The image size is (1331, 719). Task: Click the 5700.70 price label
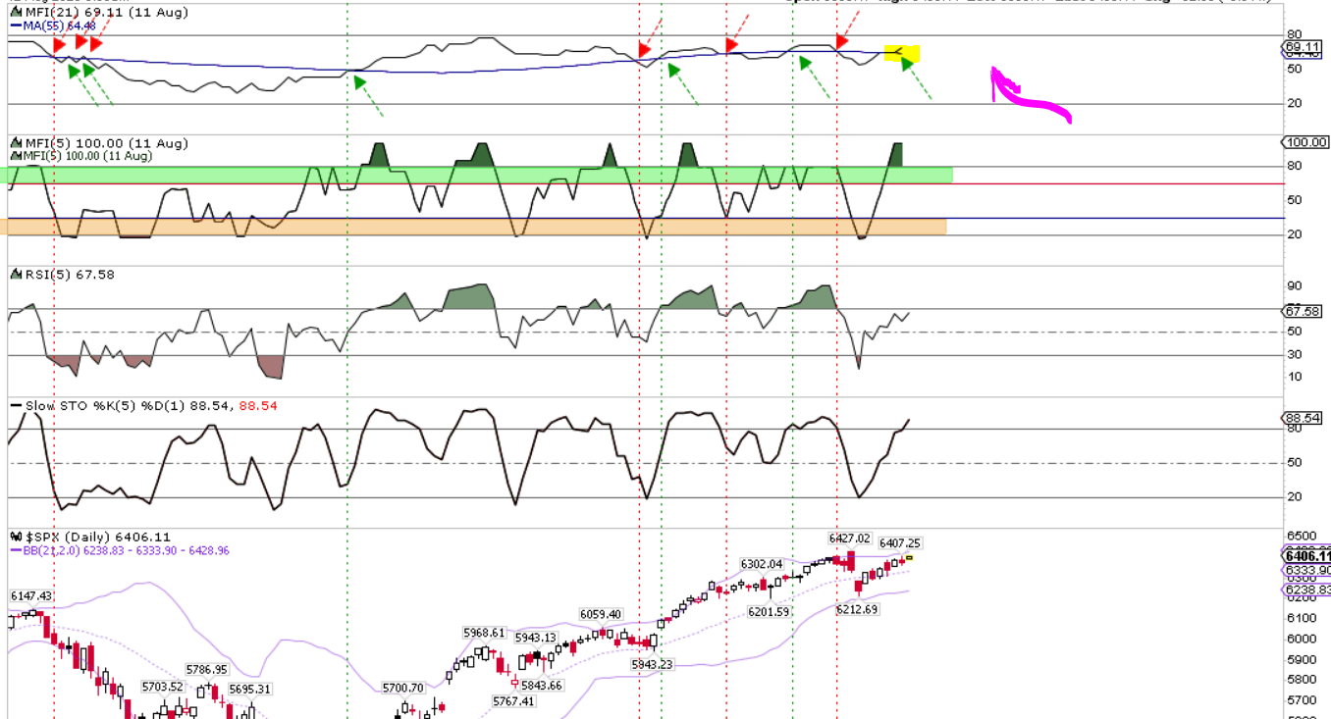[x=402, y=689]
